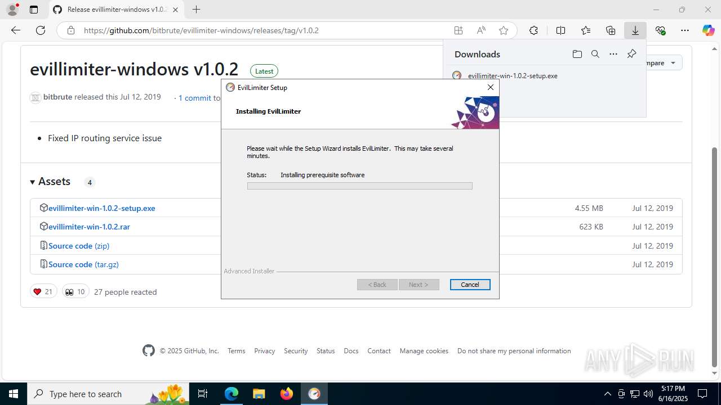The width and height of the screenshot is (721, 405).
Task: Open Windows Start menu
Action: [x=14, y=394]
